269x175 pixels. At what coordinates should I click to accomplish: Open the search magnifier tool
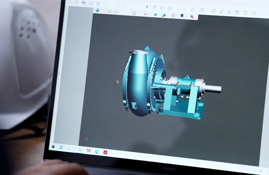[98, 3]
